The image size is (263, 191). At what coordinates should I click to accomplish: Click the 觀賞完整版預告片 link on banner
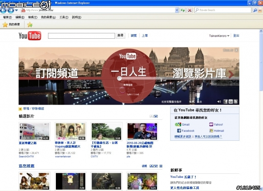pyautogui.click(x=171, y=102)
